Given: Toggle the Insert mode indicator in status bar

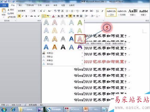Looking at the screenshot, I should [42, 105].
